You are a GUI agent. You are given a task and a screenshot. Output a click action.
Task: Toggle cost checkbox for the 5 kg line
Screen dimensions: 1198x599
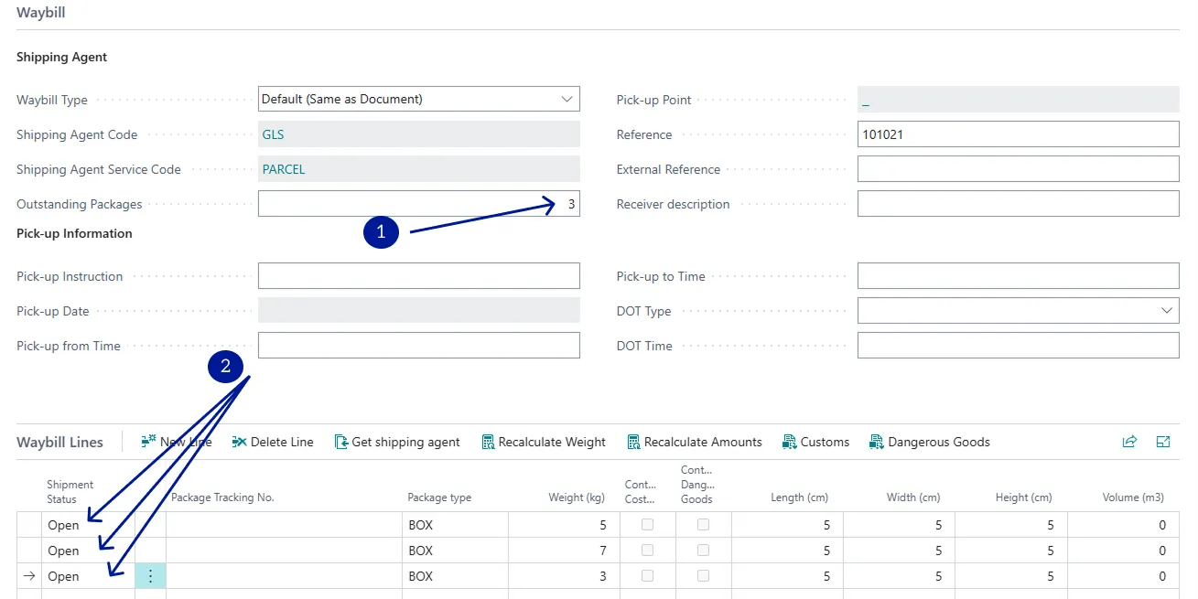[648, 525]
